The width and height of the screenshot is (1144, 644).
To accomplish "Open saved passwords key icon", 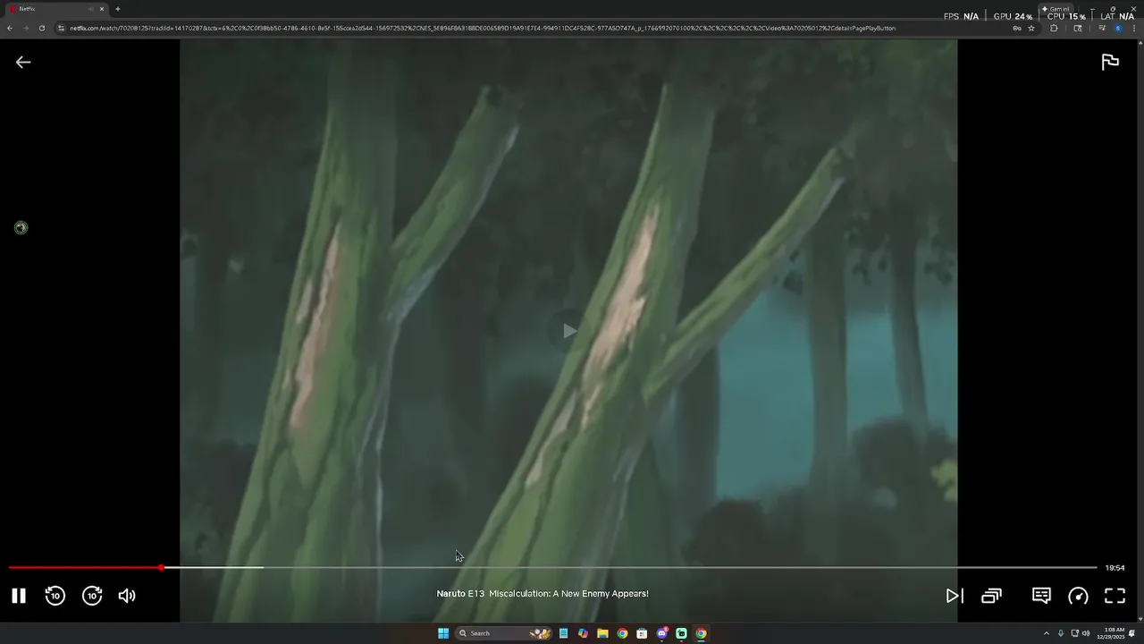I will pyautogui.click(x=1017, y=28).
